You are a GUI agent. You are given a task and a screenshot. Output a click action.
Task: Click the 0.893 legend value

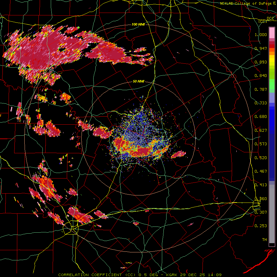(261, 62)
